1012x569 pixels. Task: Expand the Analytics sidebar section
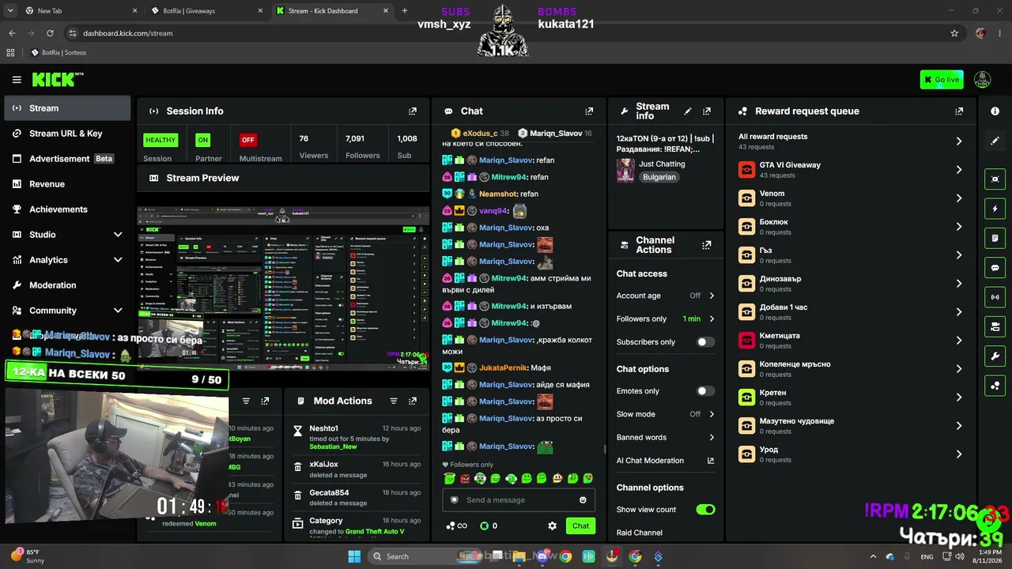tap(118, 260)
